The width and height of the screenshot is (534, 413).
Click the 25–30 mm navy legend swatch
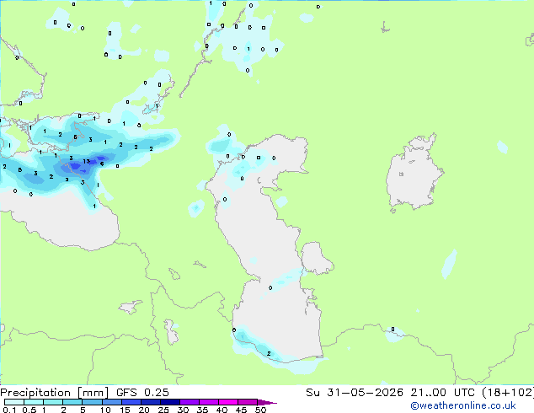tap(170, 402)
